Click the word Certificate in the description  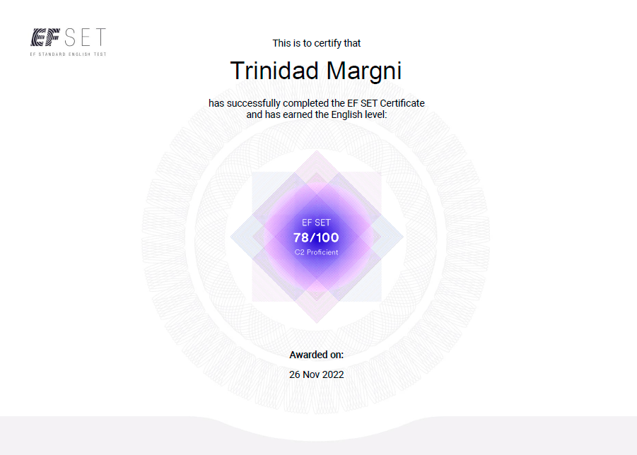click(x=402, y=103)
